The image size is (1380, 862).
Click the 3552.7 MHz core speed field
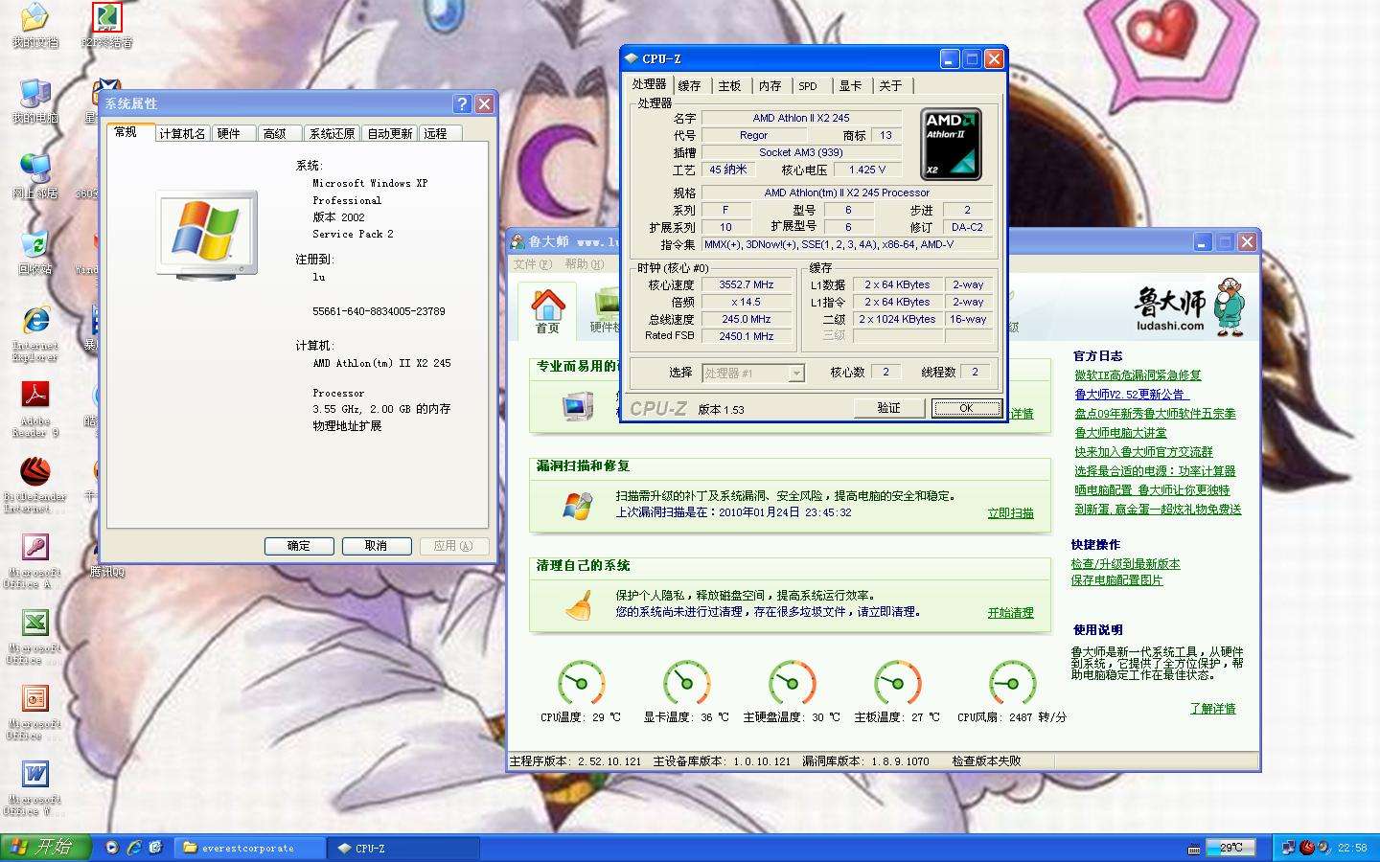[747, 284]
